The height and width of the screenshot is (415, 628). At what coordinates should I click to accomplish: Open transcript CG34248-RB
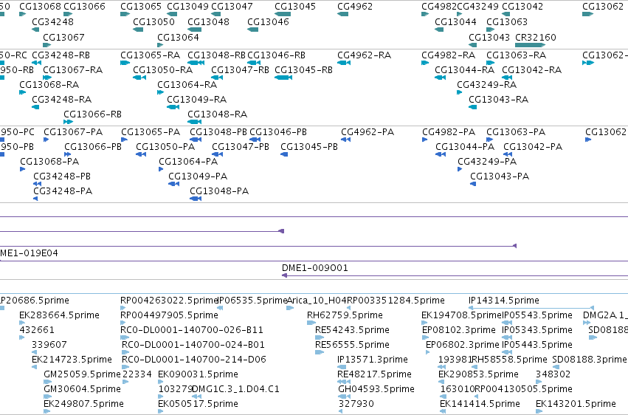coord(61,55)
